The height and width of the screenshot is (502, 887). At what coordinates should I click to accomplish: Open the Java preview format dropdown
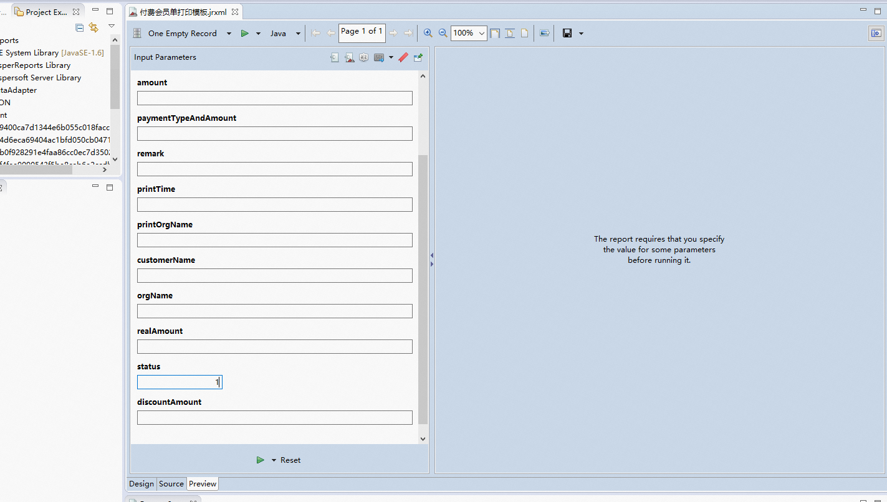click(298, 34)
